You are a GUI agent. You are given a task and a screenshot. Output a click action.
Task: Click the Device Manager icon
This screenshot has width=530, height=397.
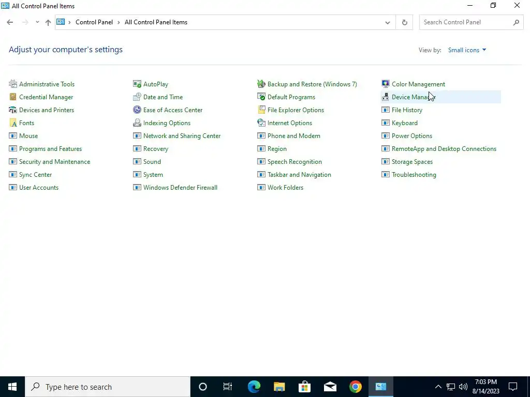point(385,97)
